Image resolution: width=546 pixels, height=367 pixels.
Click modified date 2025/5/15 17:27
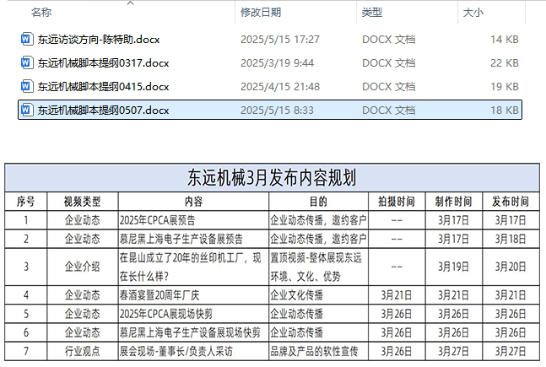click(x=280, y=40)
